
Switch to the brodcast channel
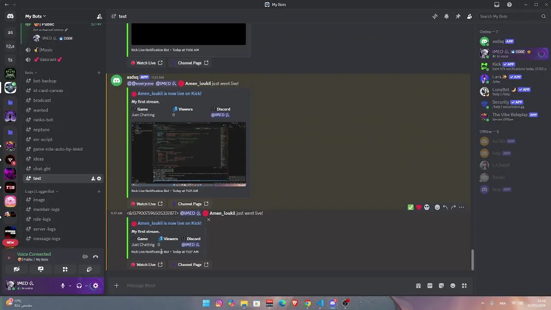63,100
